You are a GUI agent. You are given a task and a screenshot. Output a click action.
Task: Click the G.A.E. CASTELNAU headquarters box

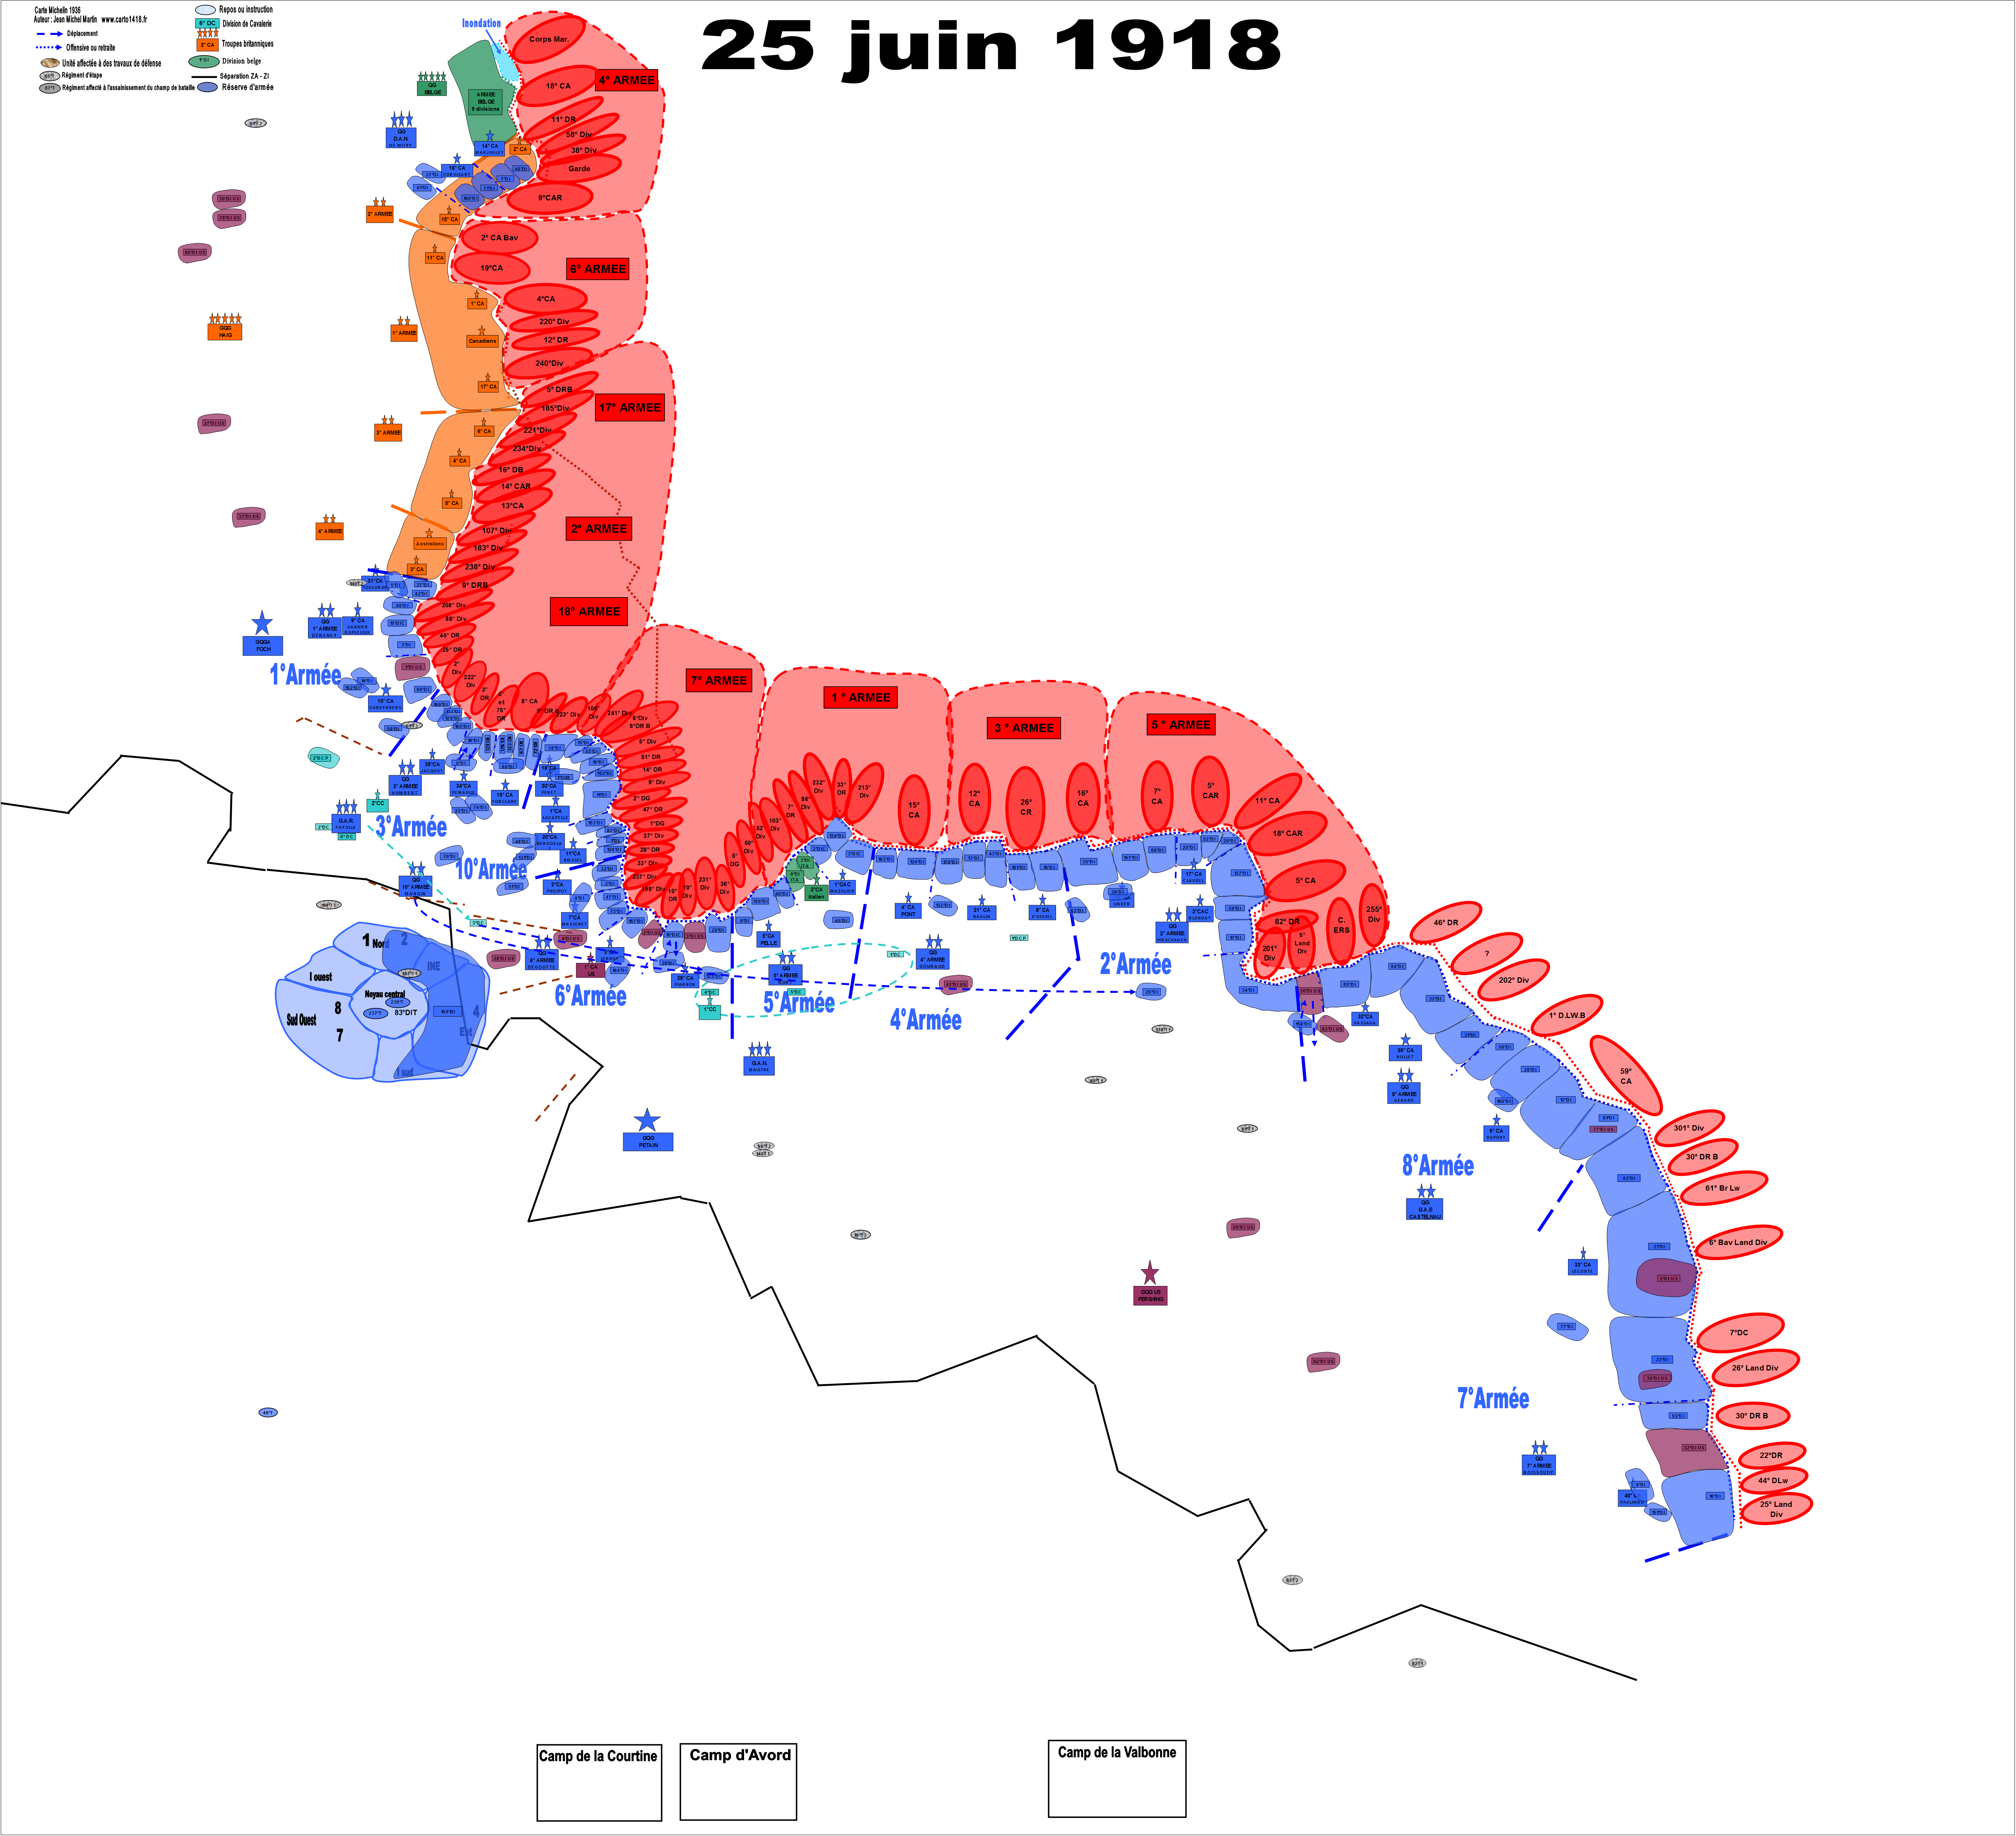[1424, 1209]
